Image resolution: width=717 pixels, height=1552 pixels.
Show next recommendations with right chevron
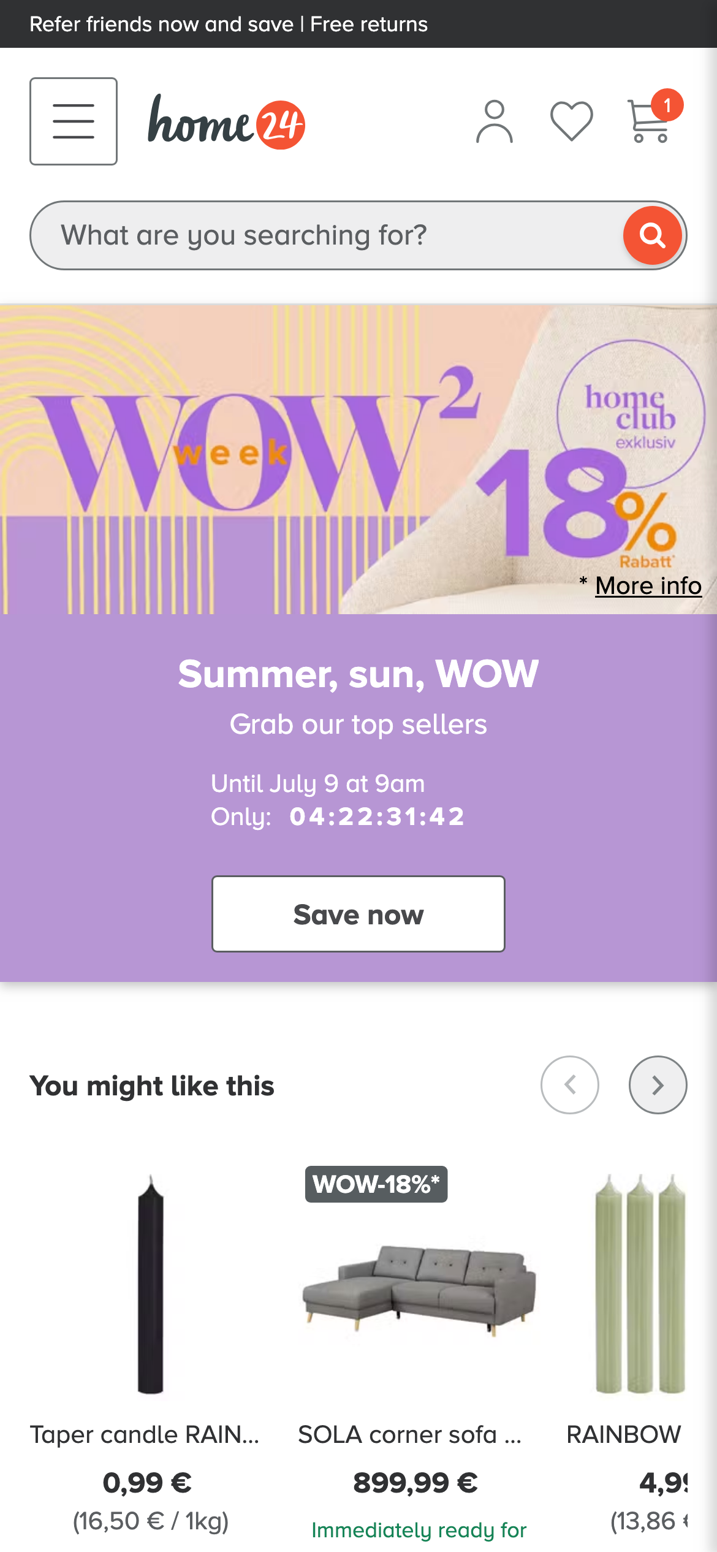pyautogui.click(x=658, y=1084)
